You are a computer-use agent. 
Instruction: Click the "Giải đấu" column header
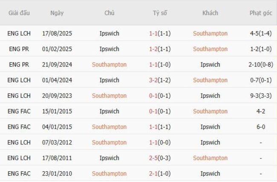(19, 13)
